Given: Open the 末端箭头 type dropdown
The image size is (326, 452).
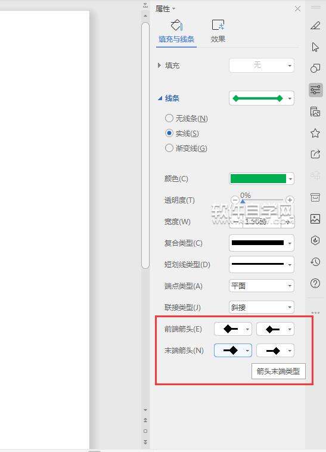Looking at the screenshot, I should pos(233,351).
